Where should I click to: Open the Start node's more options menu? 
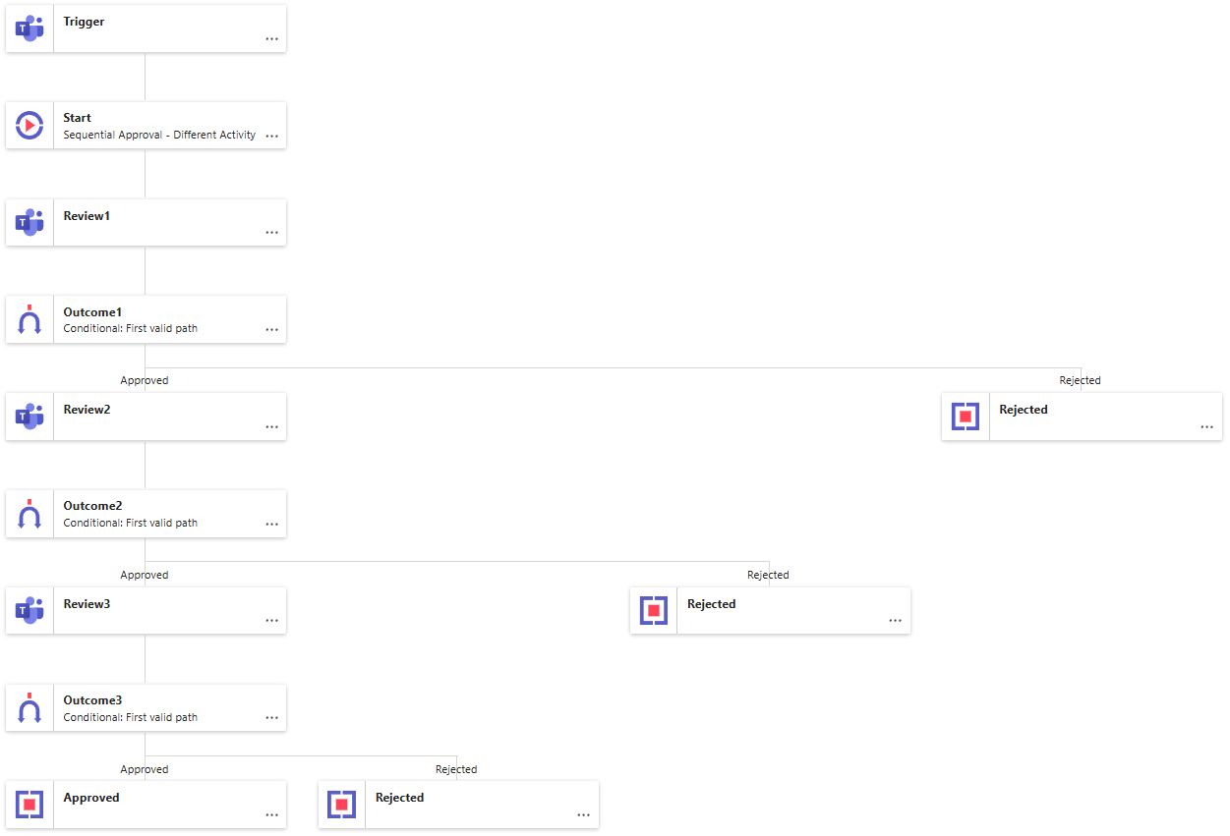(x=271, y=136)
